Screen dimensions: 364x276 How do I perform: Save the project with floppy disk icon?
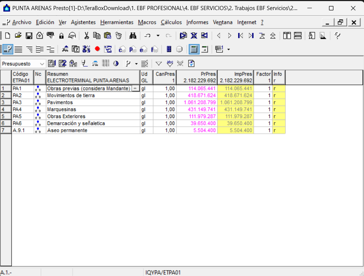(x=29, y=36)
